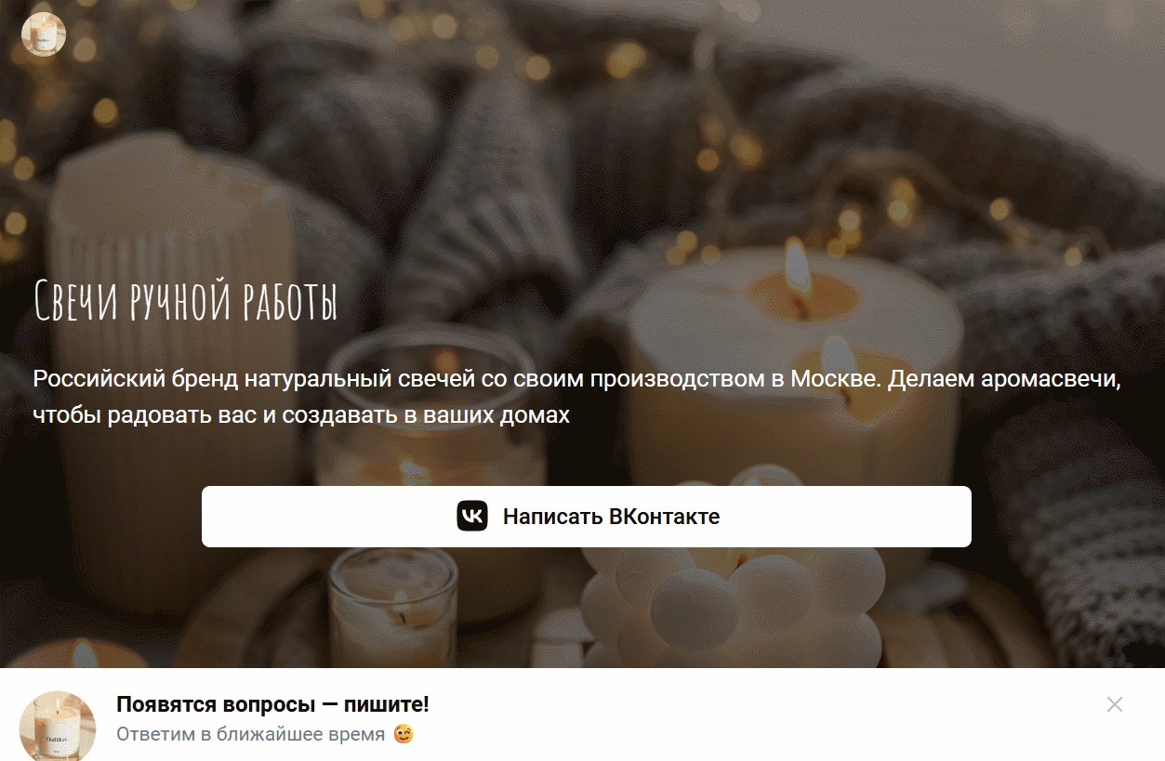This screenshot has height=761, width=1165.
Task: Open chat via the Написать ВКонтакте button
Action: pos(587,517)
